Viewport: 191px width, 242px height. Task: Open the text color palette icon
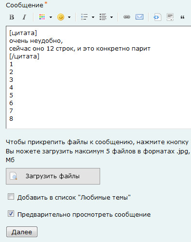(42, 17)
